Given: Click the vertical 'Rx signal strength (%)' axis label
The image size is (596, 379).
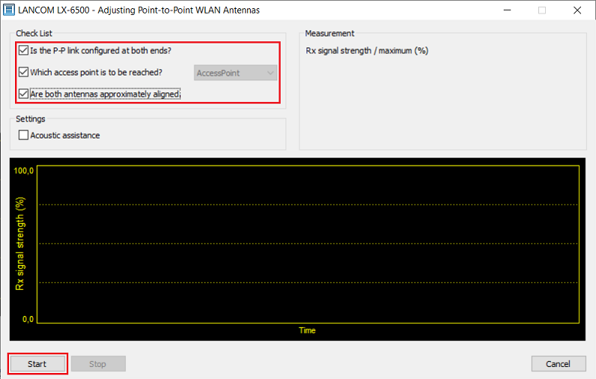Looking at the screenshot, I should 21,243.
